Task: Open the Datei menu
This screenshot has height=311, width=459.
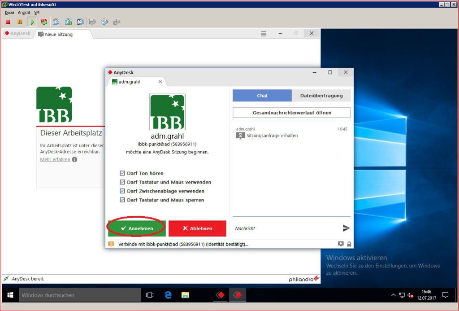Action: click(9, 13)
